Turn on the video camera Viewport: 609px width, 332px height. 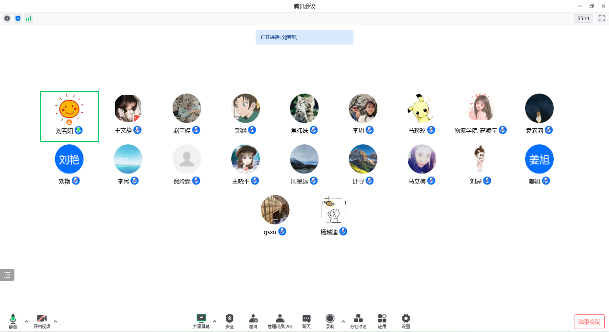click(x=42, y=321)
